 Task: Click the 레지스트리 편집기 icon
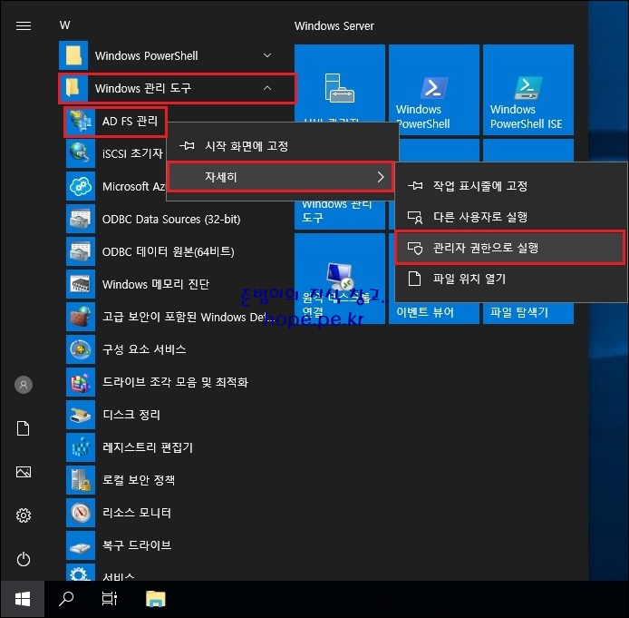point(81,447)
